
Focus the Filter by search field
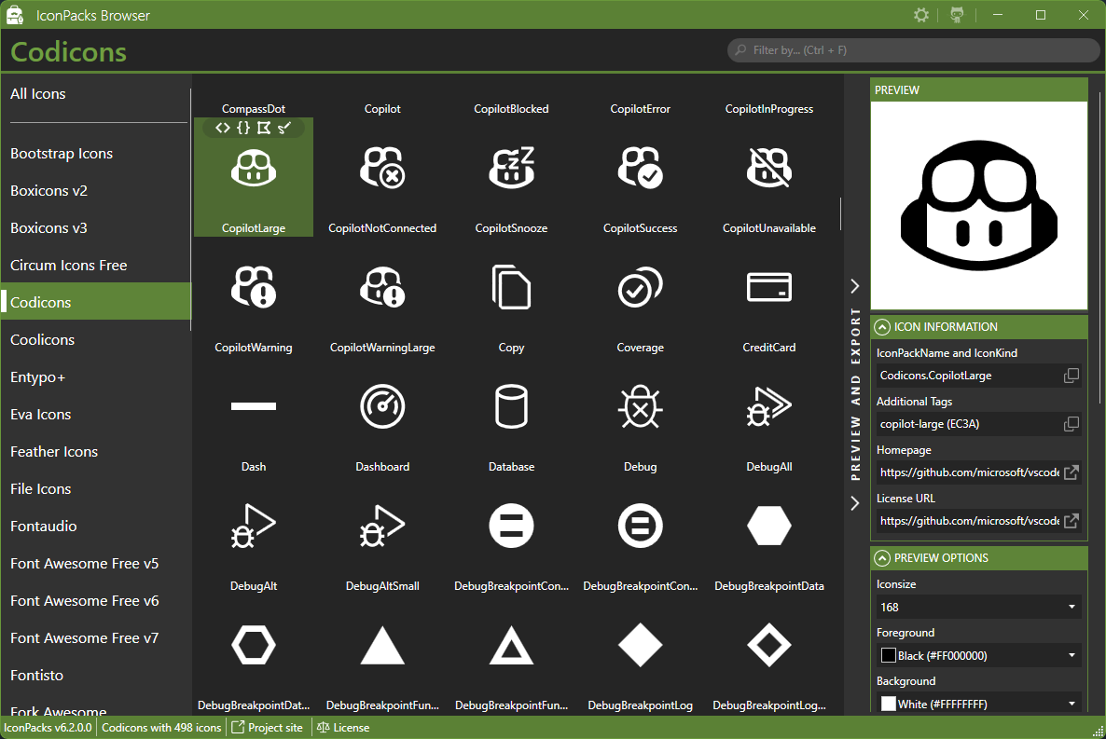(914, 50)
